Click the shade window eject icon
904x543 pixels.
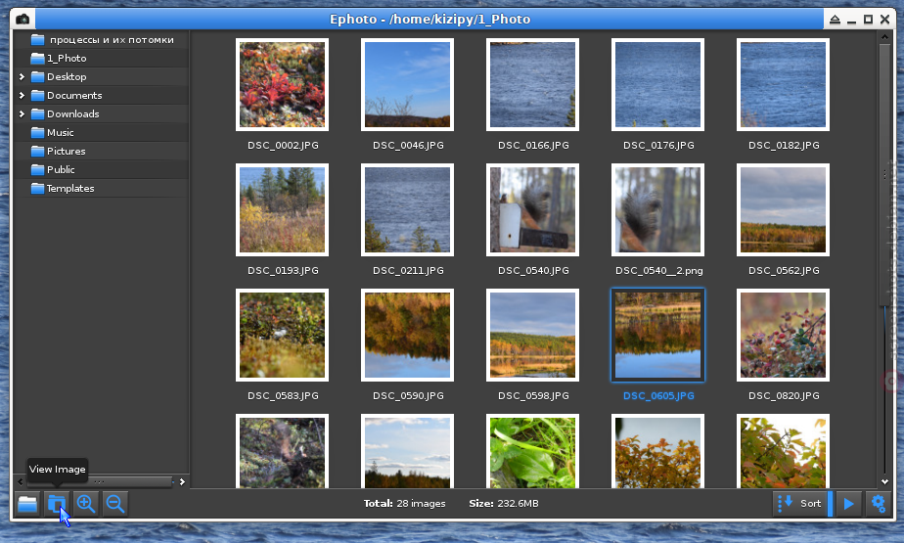coord(835,20)
